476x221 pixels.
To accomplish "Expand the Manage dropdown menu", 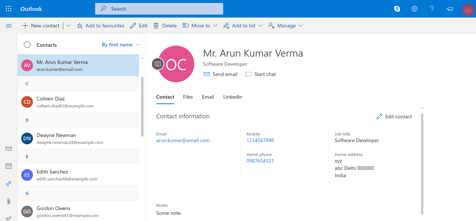I will [286, 26].
